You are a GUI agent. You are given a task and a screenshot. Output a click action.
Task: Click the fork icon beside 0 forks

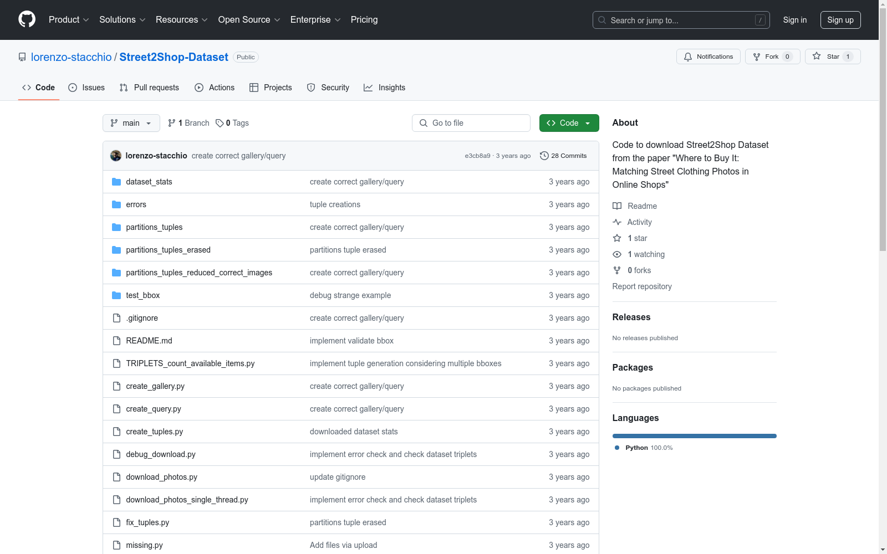[x=617, y=270]
